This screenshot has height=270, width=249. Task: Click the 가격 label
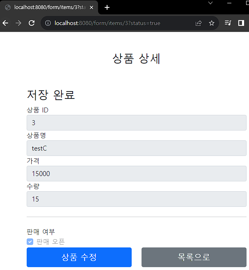[33, 161]
